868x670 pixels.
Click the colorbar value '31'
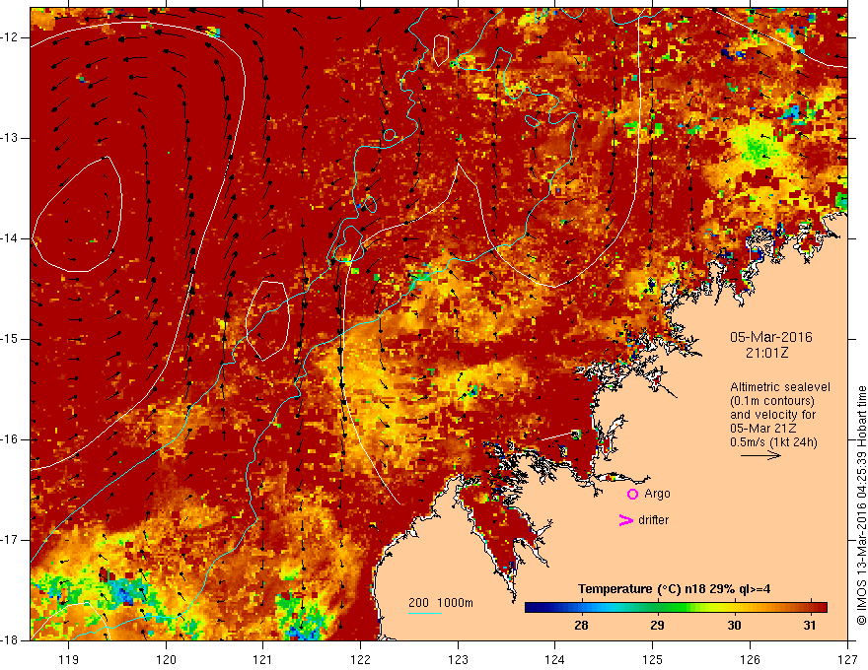coord(810,626)
